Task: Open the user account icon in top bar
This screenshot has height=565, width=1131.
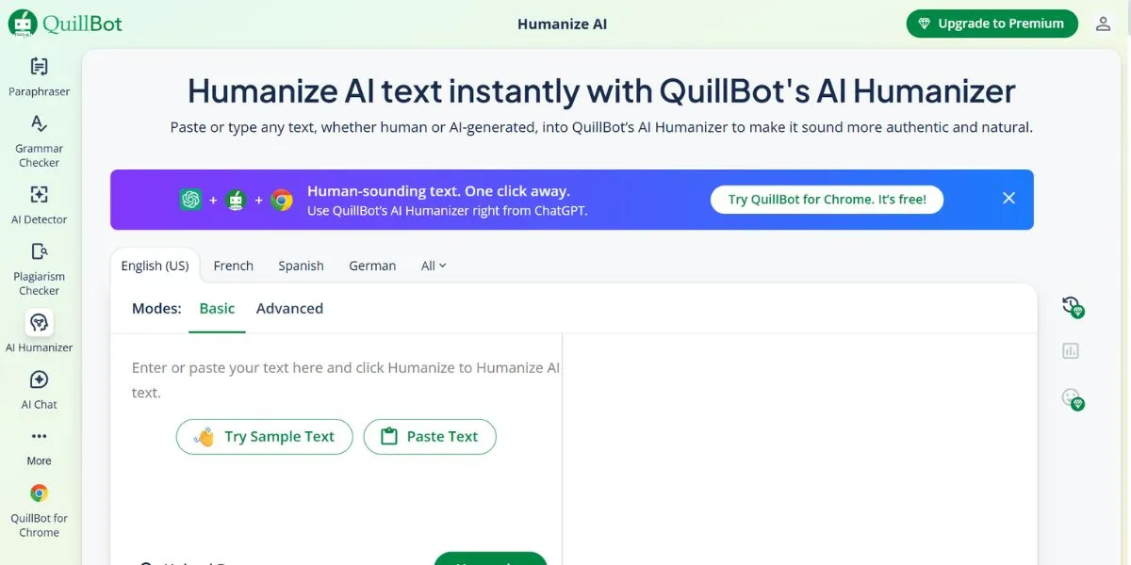Action: tap(1103, 23)
